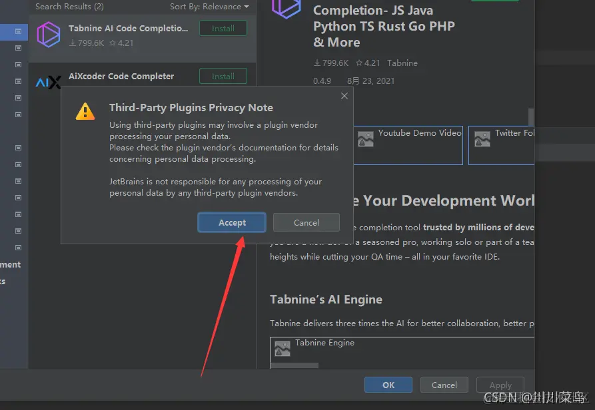Click the Tabnine Engine image placeholder
This screenshot has height=410, width=595.
click(283, 349)
